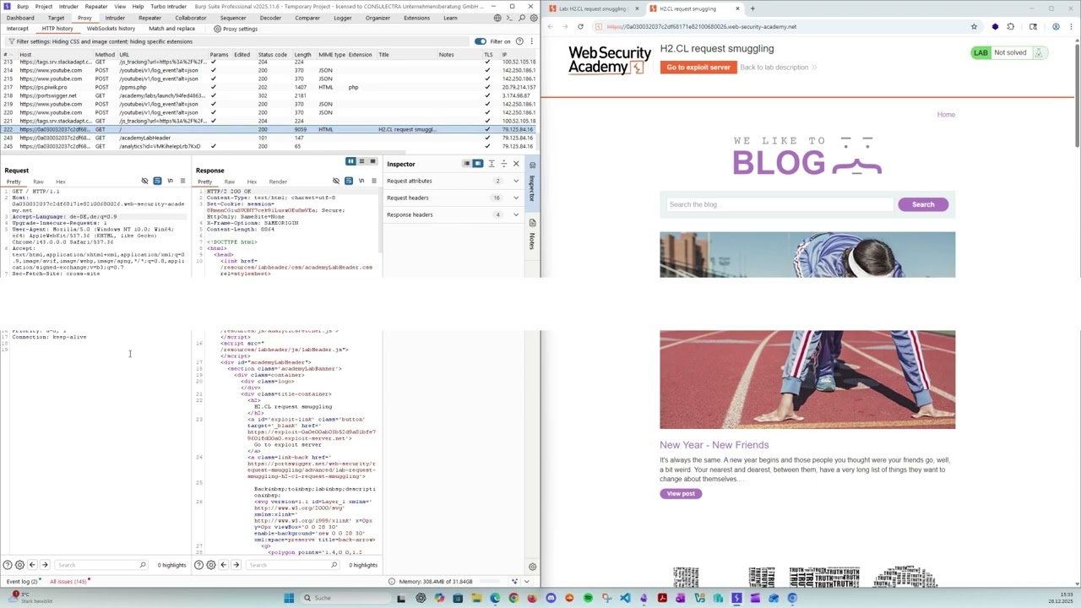The image size is (1081, 608).
Task: Click Inspector expand-all sections icon
Action: click(492, 164)
